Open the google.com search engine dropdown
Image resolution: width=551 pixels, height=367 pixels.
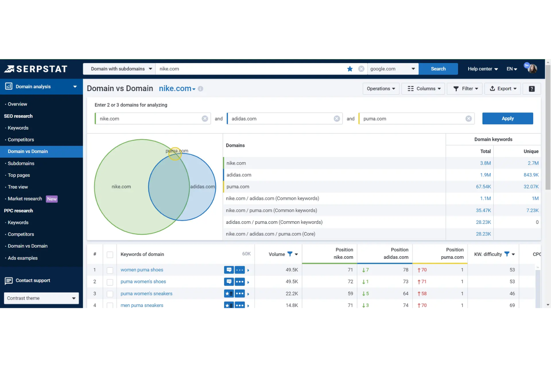click(393, 68)
